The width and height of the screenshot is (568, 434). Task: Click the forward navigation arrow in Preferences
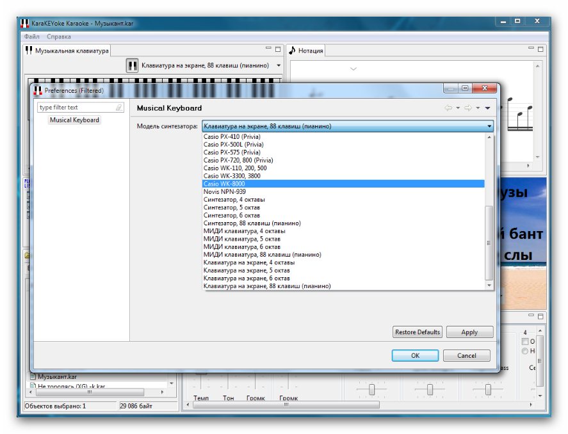click(468, 108)
